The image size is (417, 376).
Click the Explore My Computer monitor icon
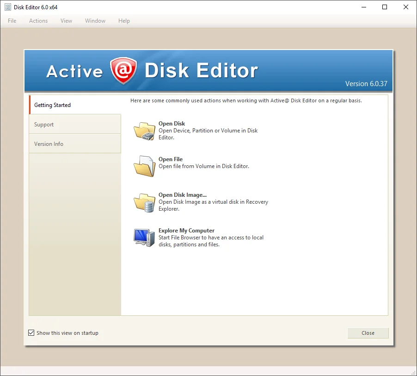pyautogui.click(x=144, y=238)
